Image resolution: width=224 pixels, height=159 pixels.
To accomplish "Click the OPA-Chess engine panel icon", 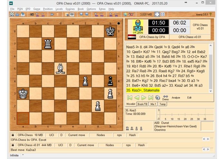I will coord(13,135).
